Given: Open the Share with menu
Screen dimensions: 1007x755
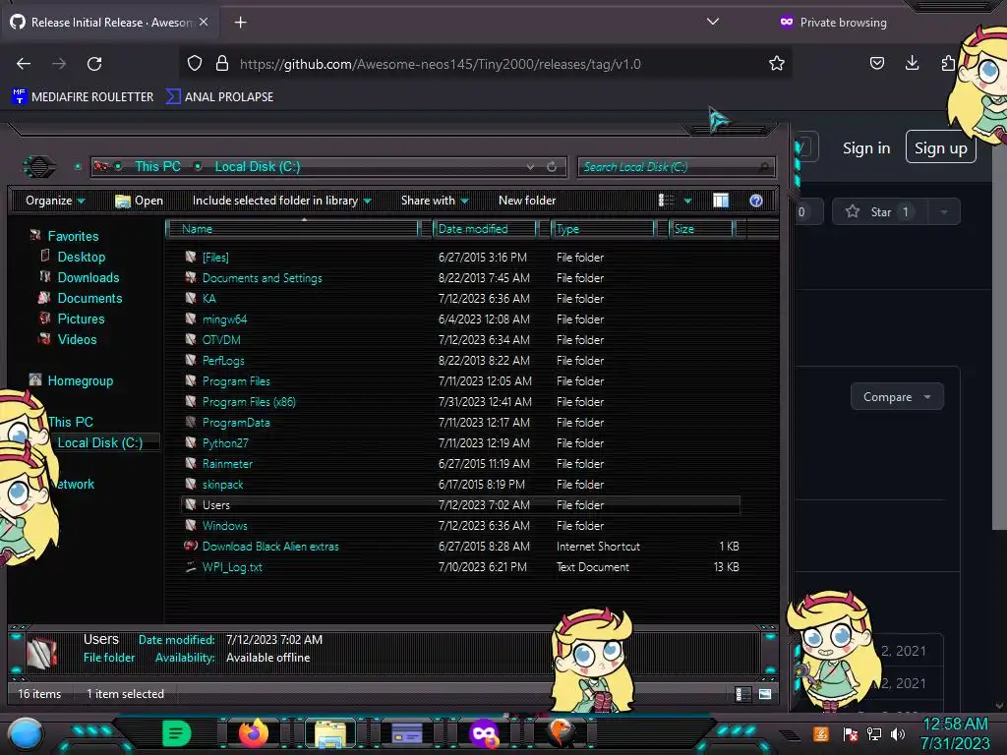Looking at the screenshot, I should pyautogui.click(x=435, y=201).
